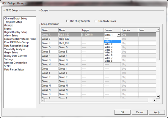Confirm settings with the OK button
168x118 pixels.
coord(122,112)
